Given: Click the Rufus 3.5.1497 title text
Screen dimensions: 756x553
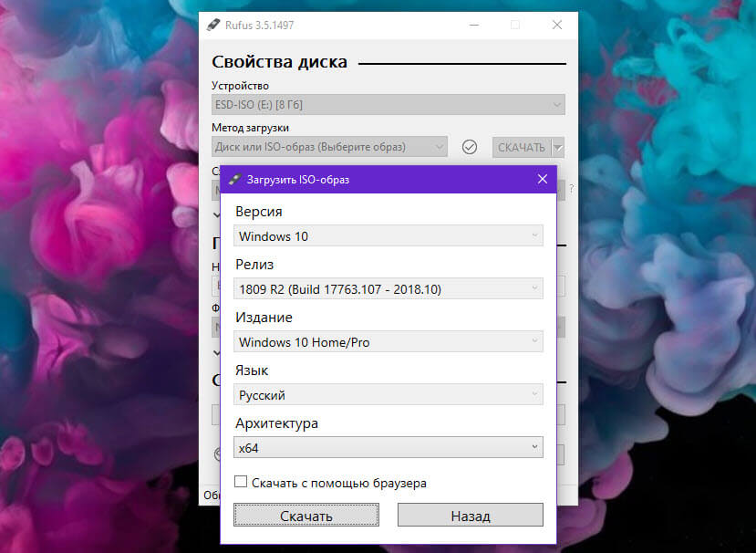Looking at the screenshot, I should pos(259,25).
